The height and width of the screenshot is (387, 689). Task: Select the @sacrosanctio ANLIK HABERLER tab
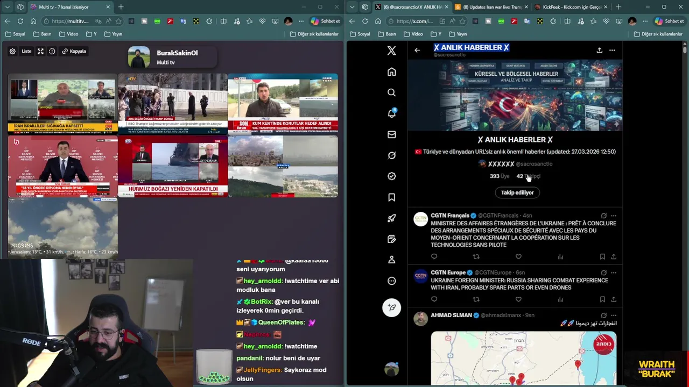coord(411,7)
